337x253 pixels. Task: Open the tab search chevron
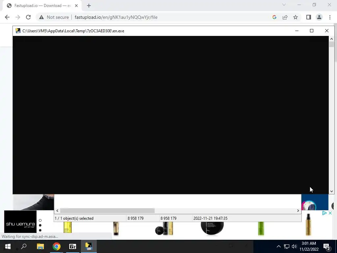[x=284, y=5]
